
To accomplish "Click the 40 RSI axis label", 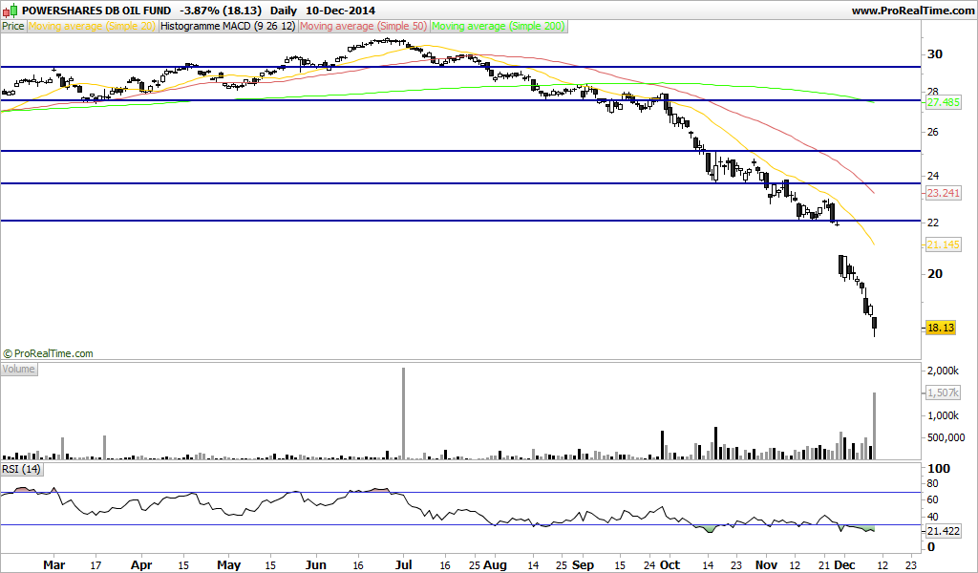I will (x=933, y=517).
